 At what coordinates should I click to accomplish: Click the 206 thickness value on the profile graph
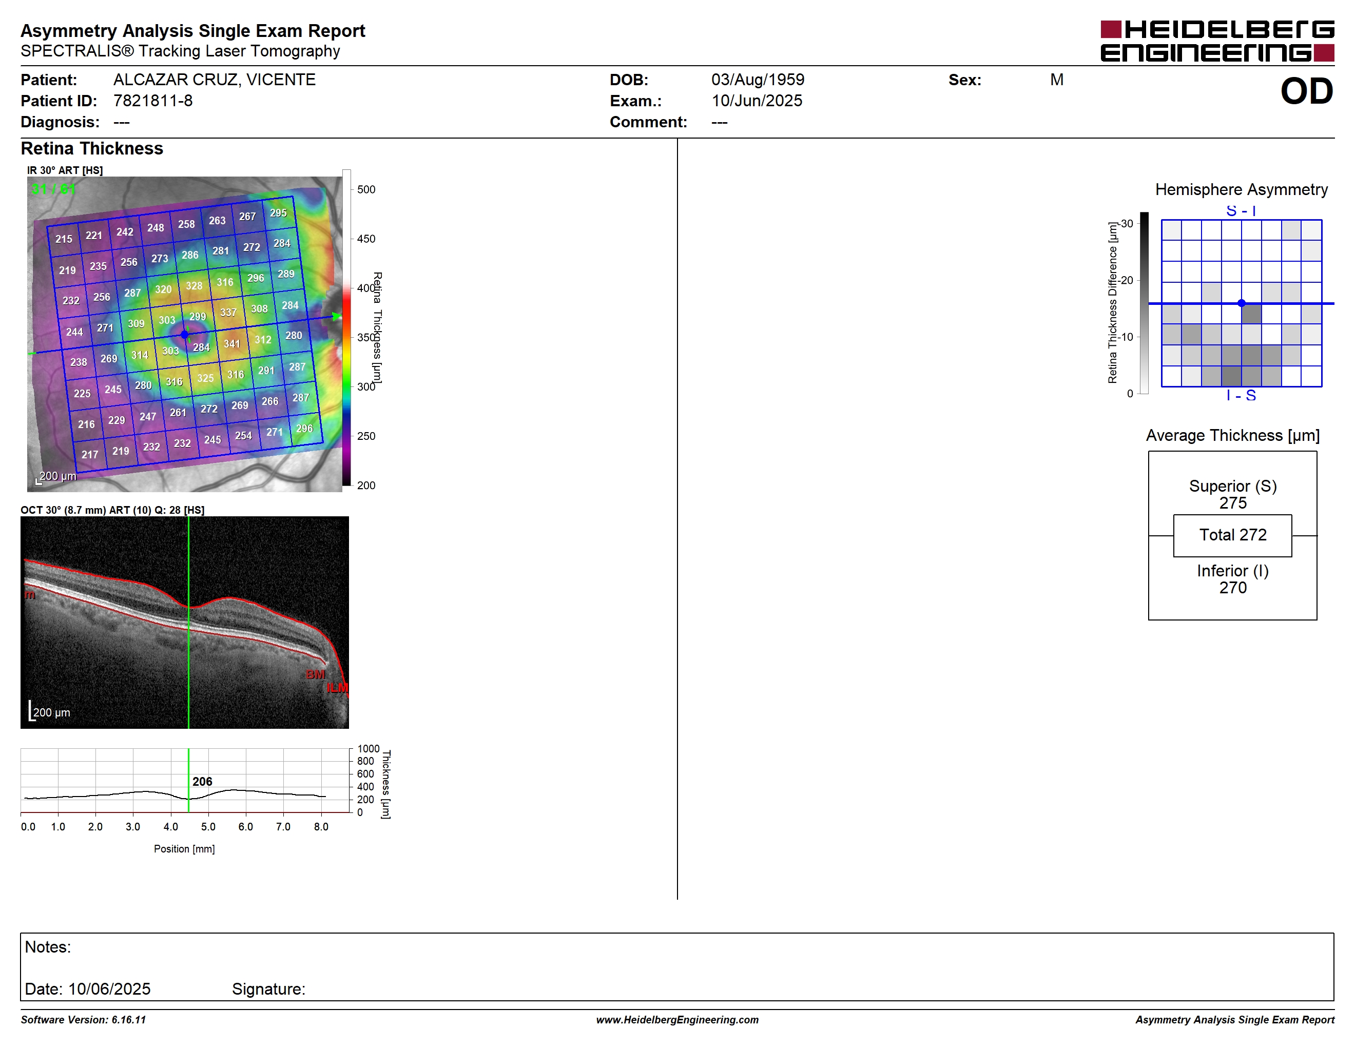202,782
